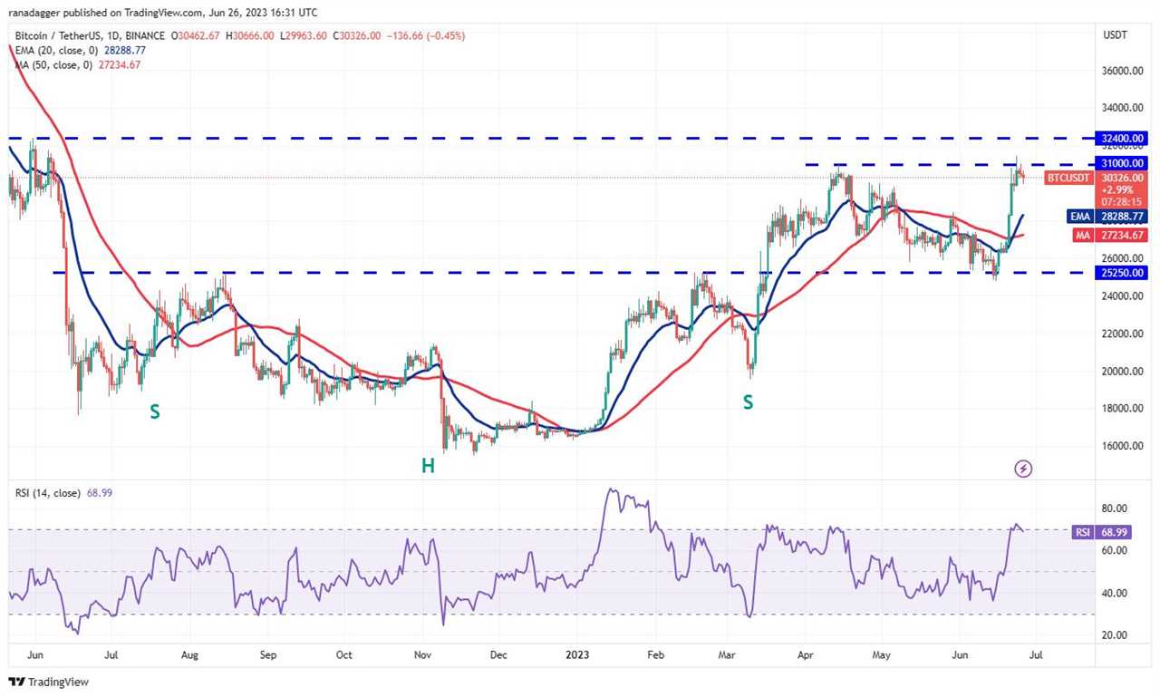The height and width of the screenshot is (697, 1160).
Task: Click the 20.00 RSI axis label
Action: (1114, 635)
